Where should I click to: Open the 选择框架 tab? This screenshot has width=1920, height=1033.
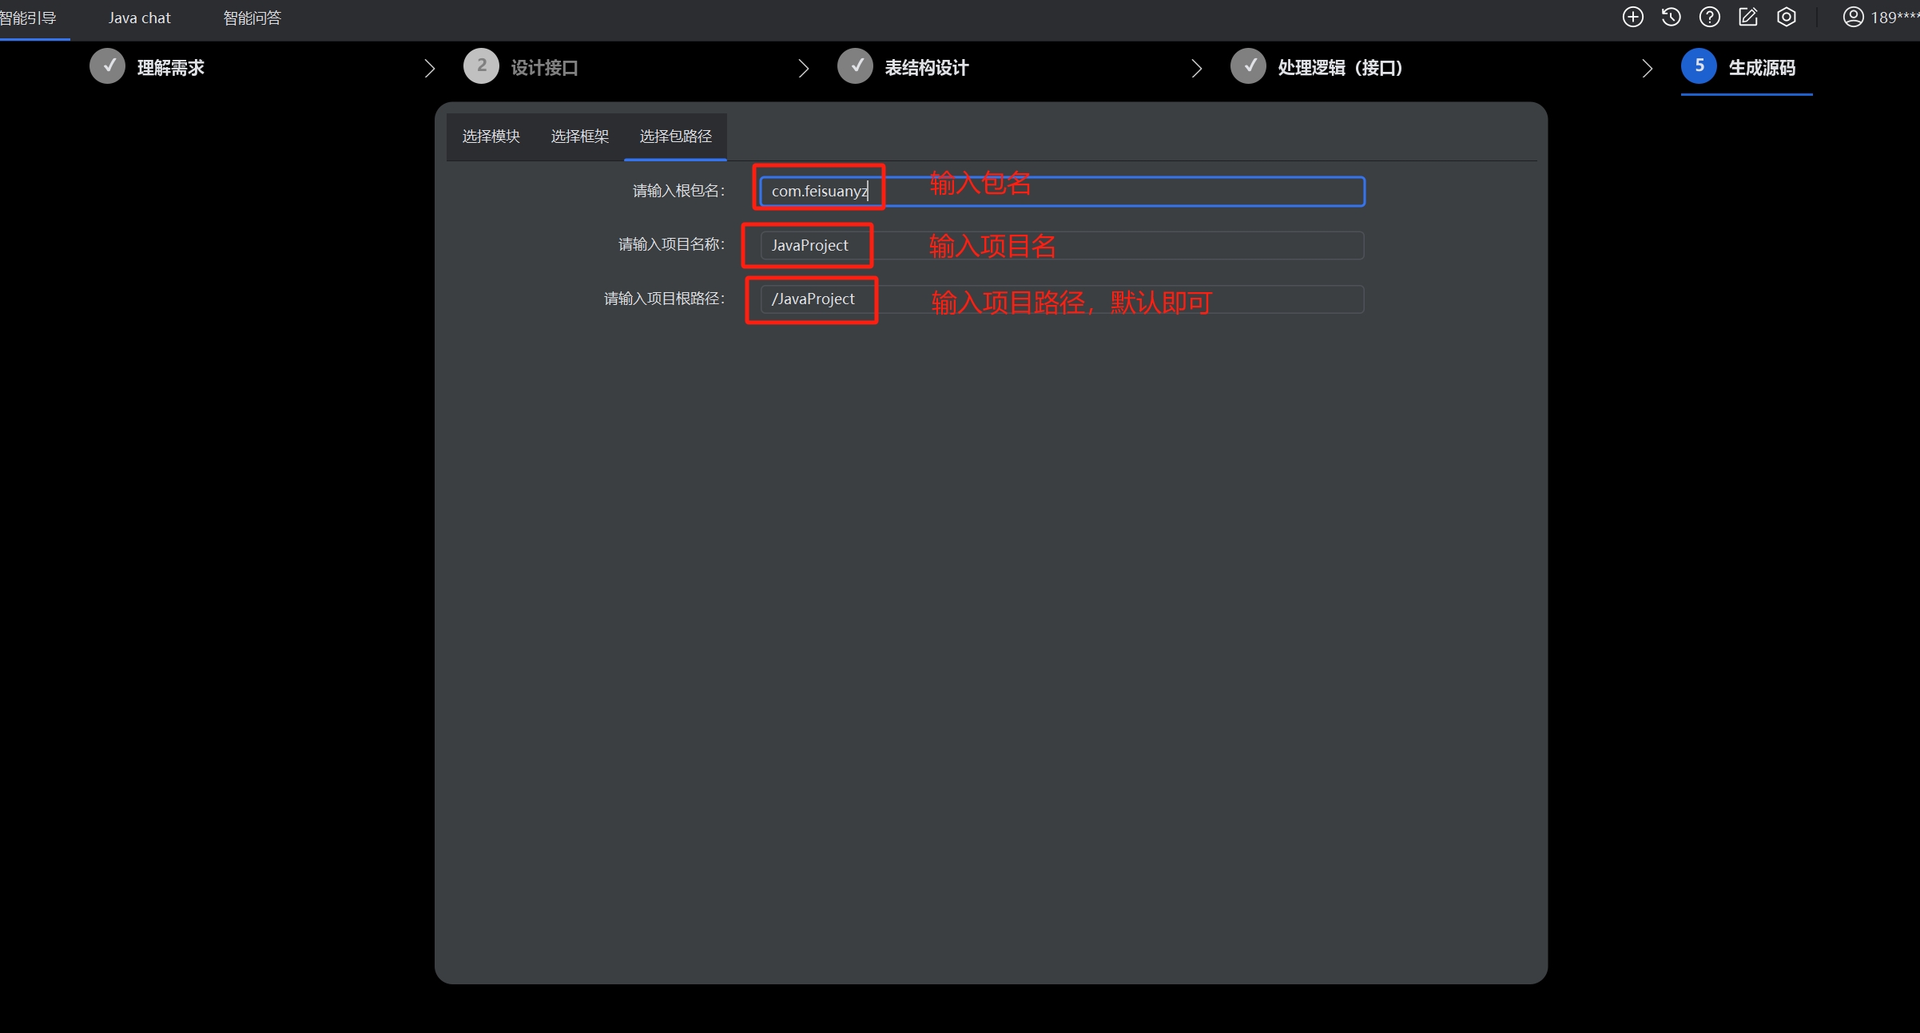pos(579,137)
